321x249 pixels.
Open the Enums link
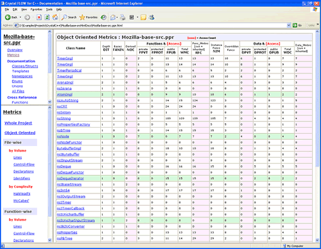pyautogui.click(x=17, y=81)
